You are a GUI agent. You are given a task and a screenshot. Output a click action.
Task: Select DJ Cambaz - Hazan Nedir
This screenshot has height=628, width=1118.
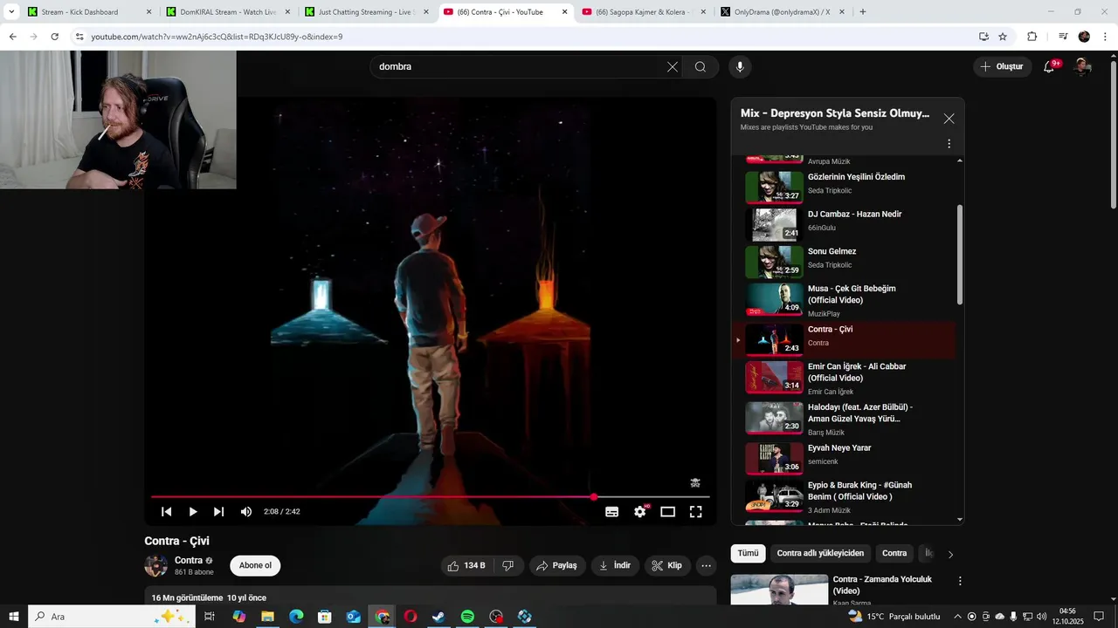tap(845, 222)
